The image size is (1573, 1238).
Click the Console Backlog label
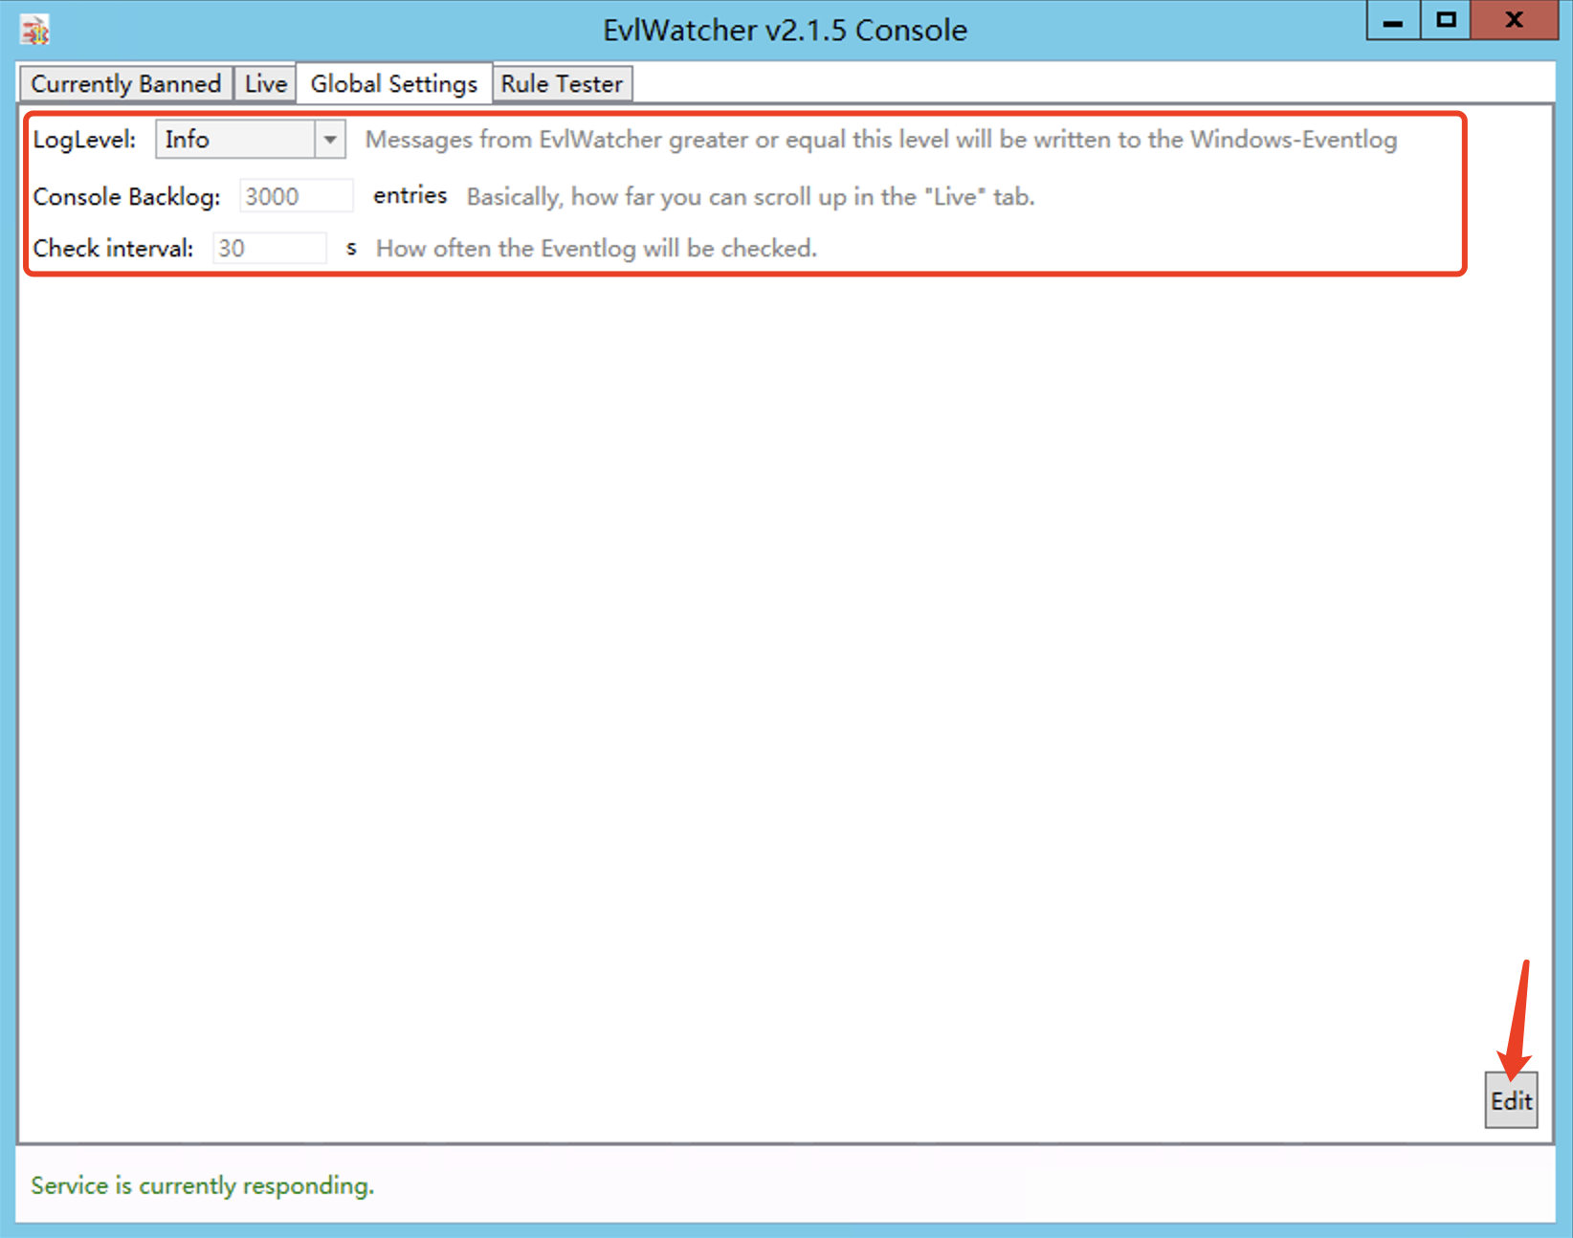coord(126,197)
